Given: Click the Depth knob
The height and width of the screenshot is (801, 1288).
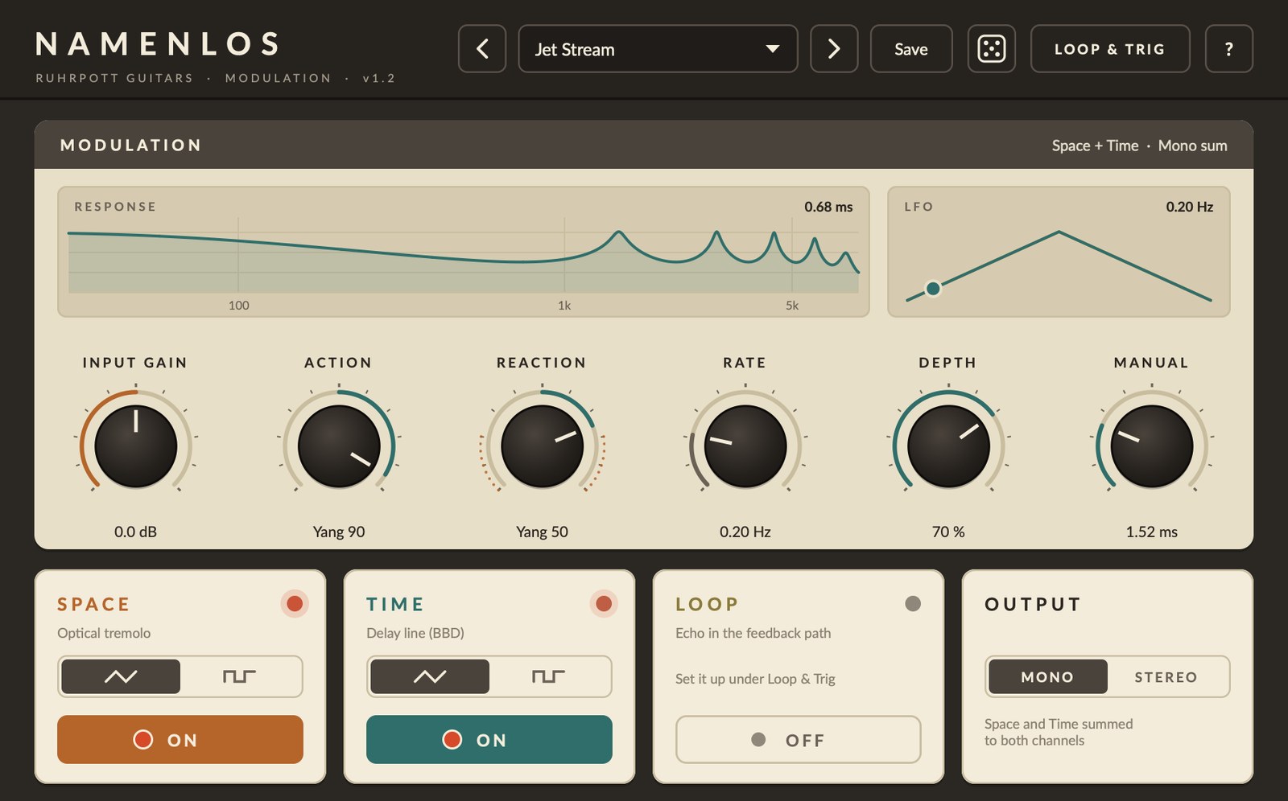Looking at the screenshot, I should 948,446.
